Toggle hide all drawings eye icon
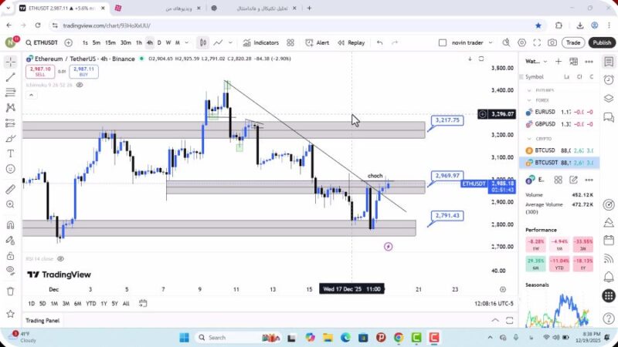 coord(10,270)
